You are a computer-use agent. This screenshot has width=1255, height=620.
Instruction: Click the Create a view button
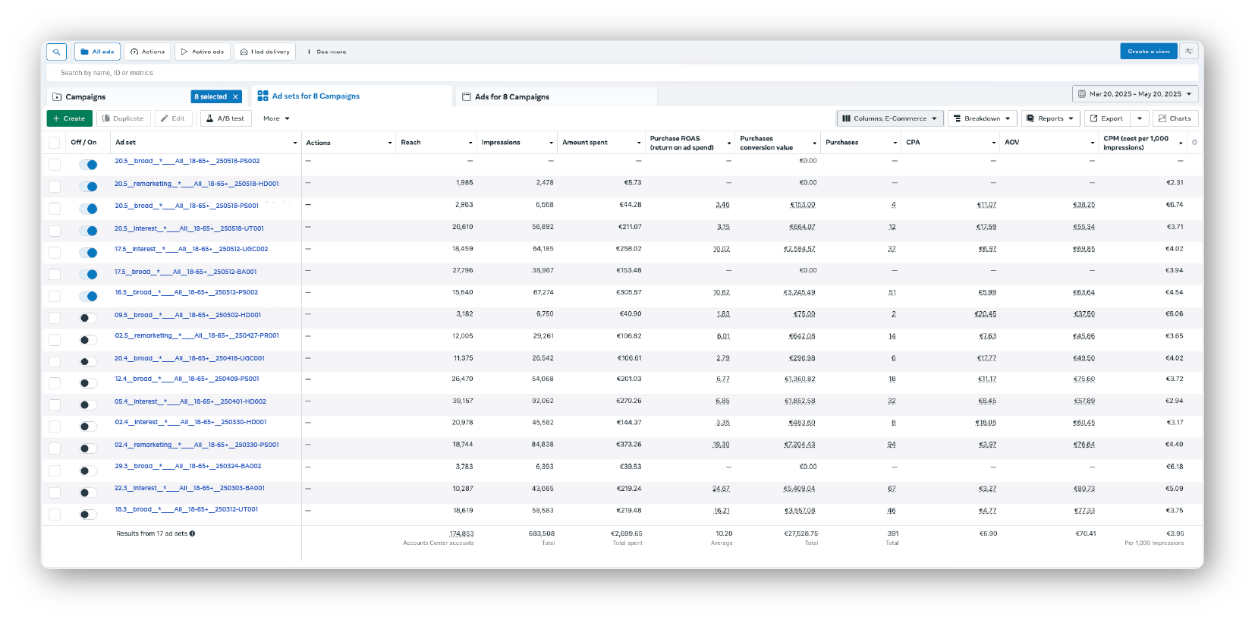pyautogui.click(x=1148, y=51)
